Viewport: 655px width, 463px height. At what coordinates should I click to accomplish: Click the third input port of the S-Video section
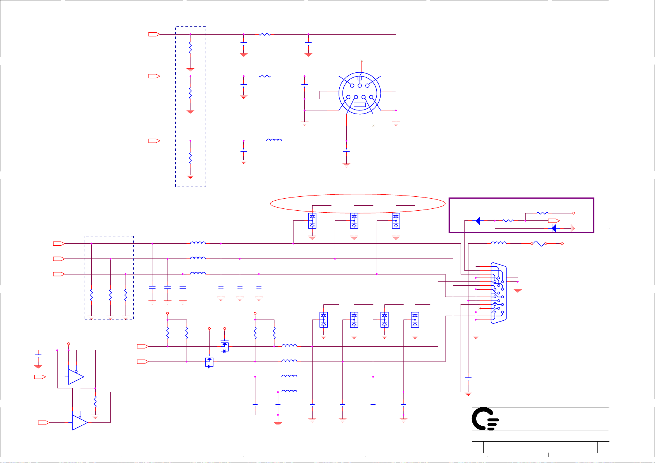(154, 141)
